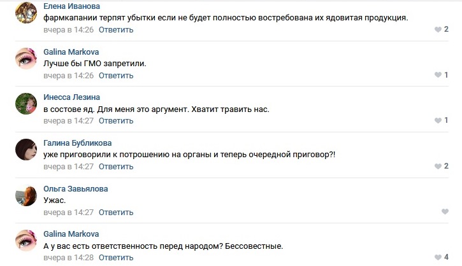Viewport: 462px width, 266px height.
Task: Open Ольга Завьялова profile name link
Action: (76, 188)
